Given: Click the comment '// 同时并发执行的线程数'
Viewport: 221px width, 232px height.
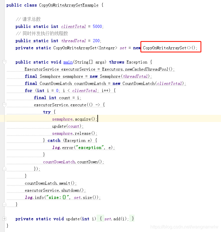Looking at the screenshot, I should [x=42, y=33].
